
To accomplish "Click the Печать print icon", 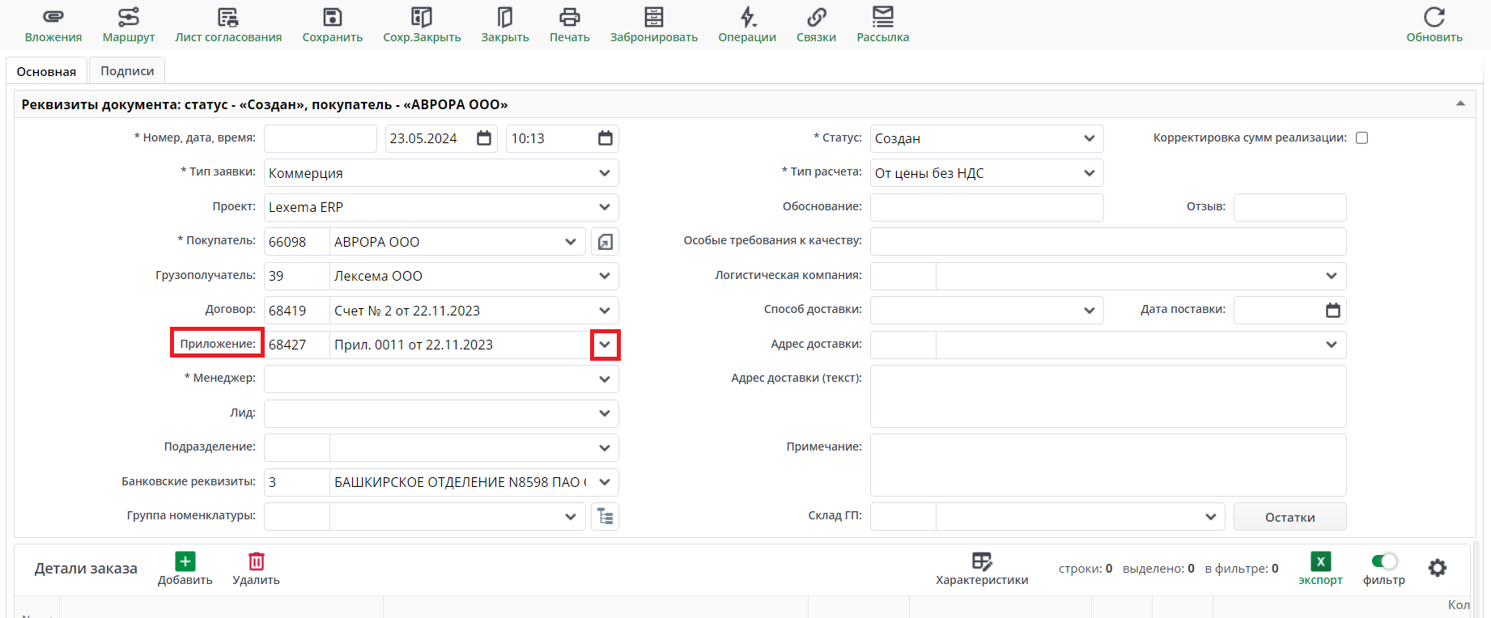I will [x=570, y=17].
